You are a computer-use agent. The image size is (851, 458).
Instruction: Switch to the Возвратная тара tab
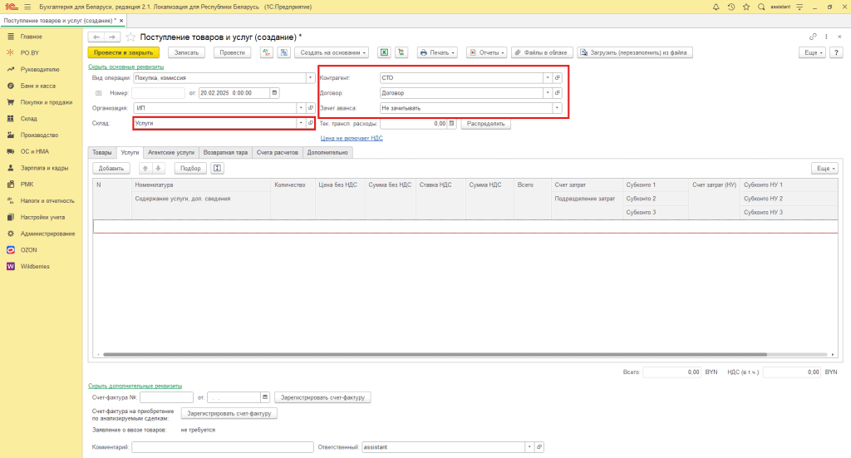pyautogui.click(x=225, y=152)
